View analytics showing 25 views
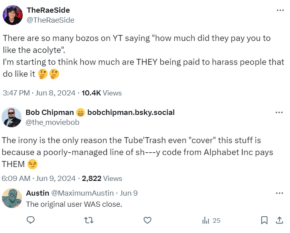 point(211,220)
